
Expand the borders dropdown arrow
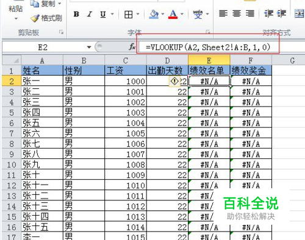(138, 14)
